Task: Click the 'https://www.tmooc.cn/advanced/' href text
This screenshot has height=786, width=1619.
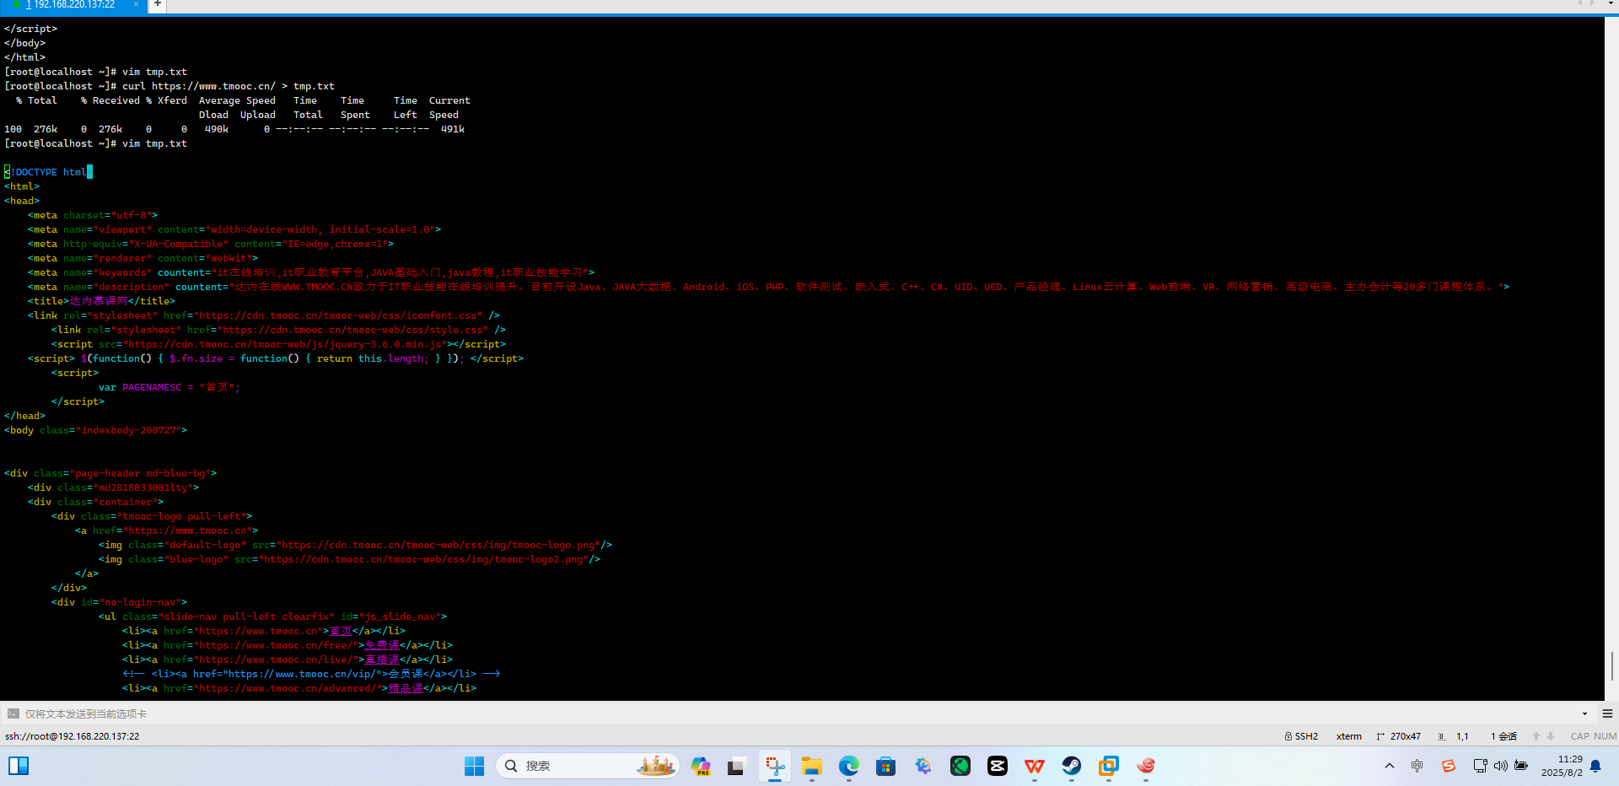Action: (288, 688)
